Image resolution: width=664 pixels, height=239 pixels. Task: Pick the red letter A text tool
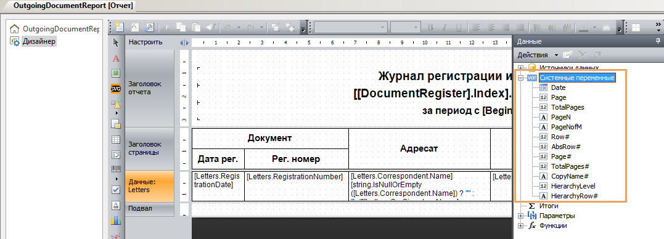(x=116, y=58)
